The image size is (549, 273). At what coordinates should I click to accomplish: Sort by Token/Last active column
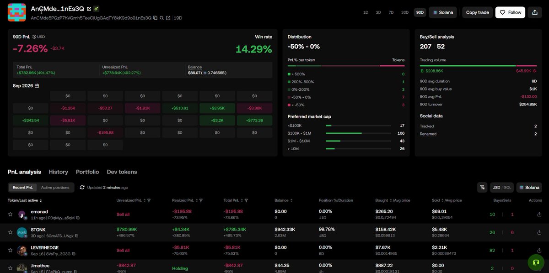[x=25, y=200]
